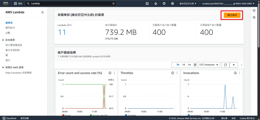Open 層 in the sidebar
This screenshot has height=120, width=260.
[x=7, y=55]
